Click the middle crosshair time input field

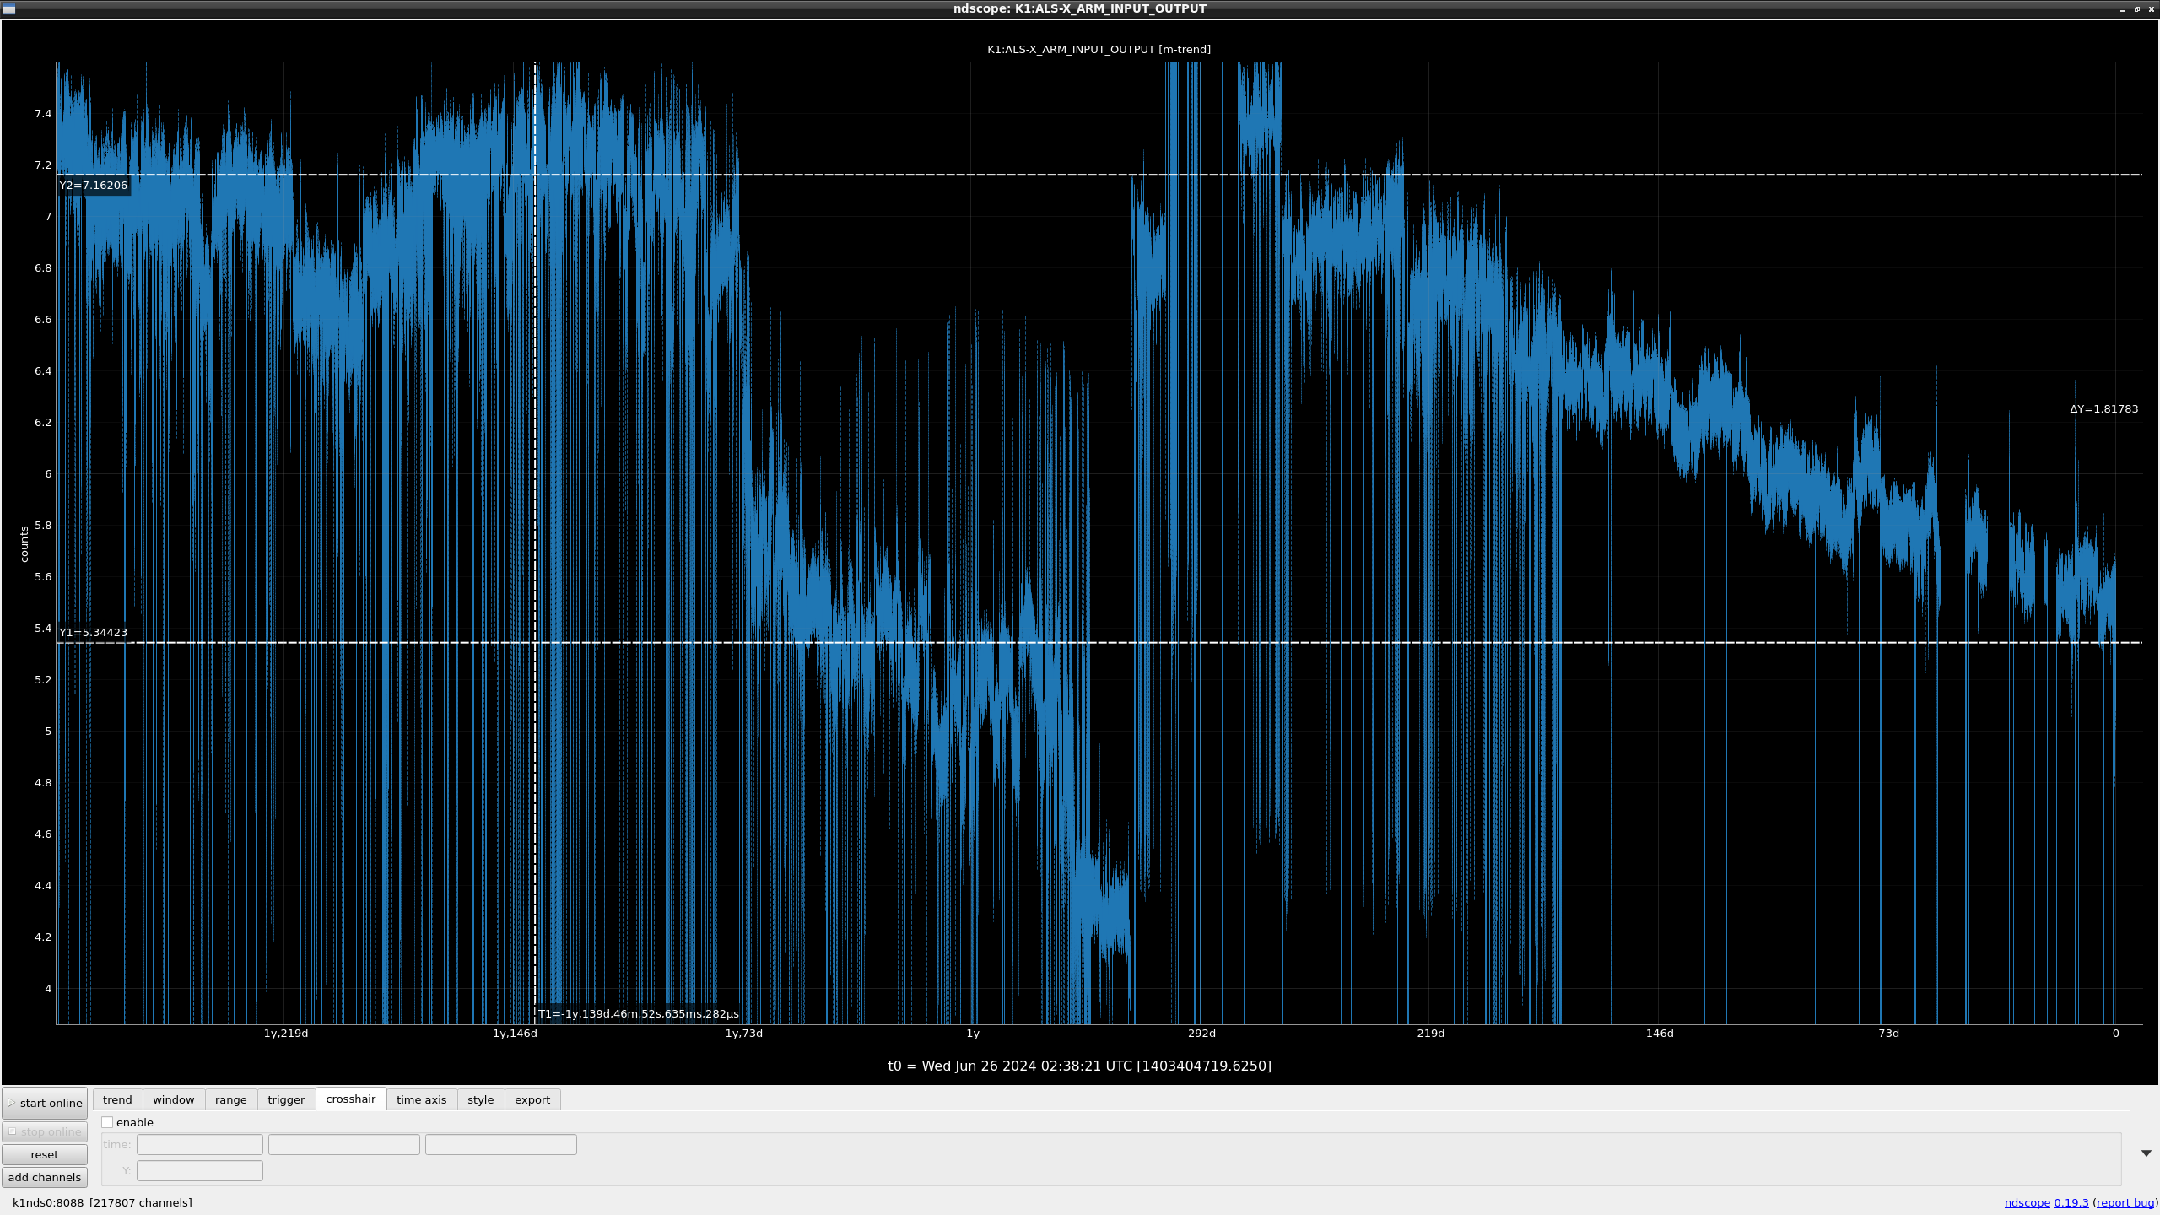pos(344,1144)
